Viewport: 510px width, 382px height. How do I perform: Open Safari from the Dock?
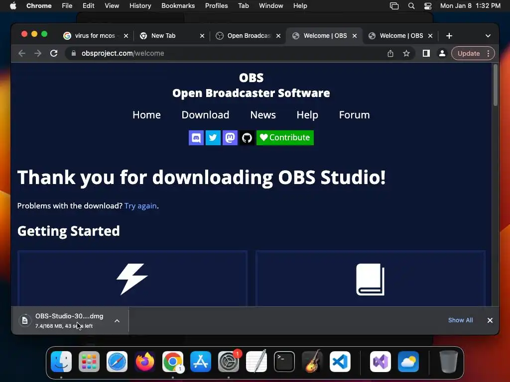pyautogui.click(x=117, y=362)
